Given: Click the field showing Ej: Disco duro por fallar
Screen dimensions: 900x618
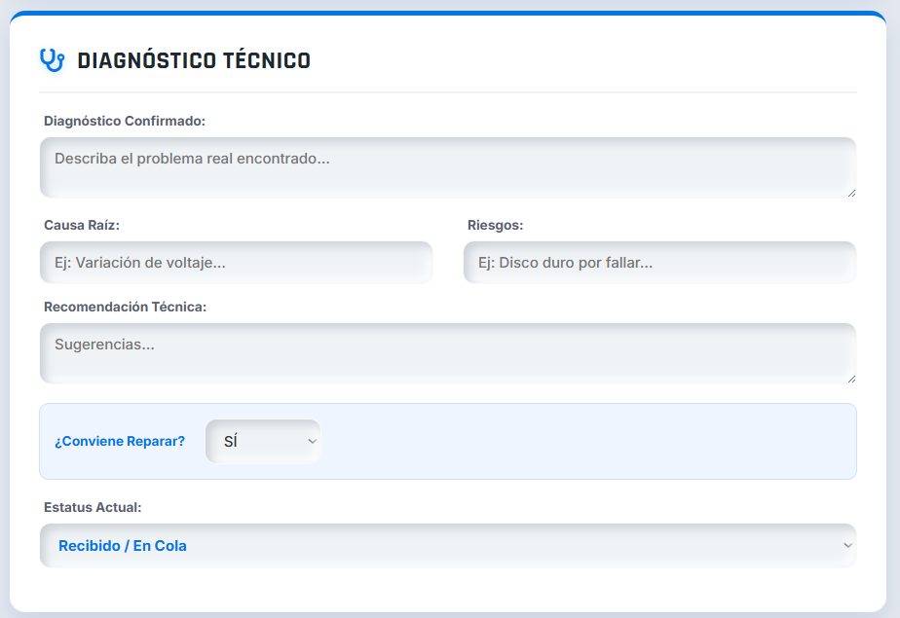Looking at the screenshot, I should (x=658, y=262).
